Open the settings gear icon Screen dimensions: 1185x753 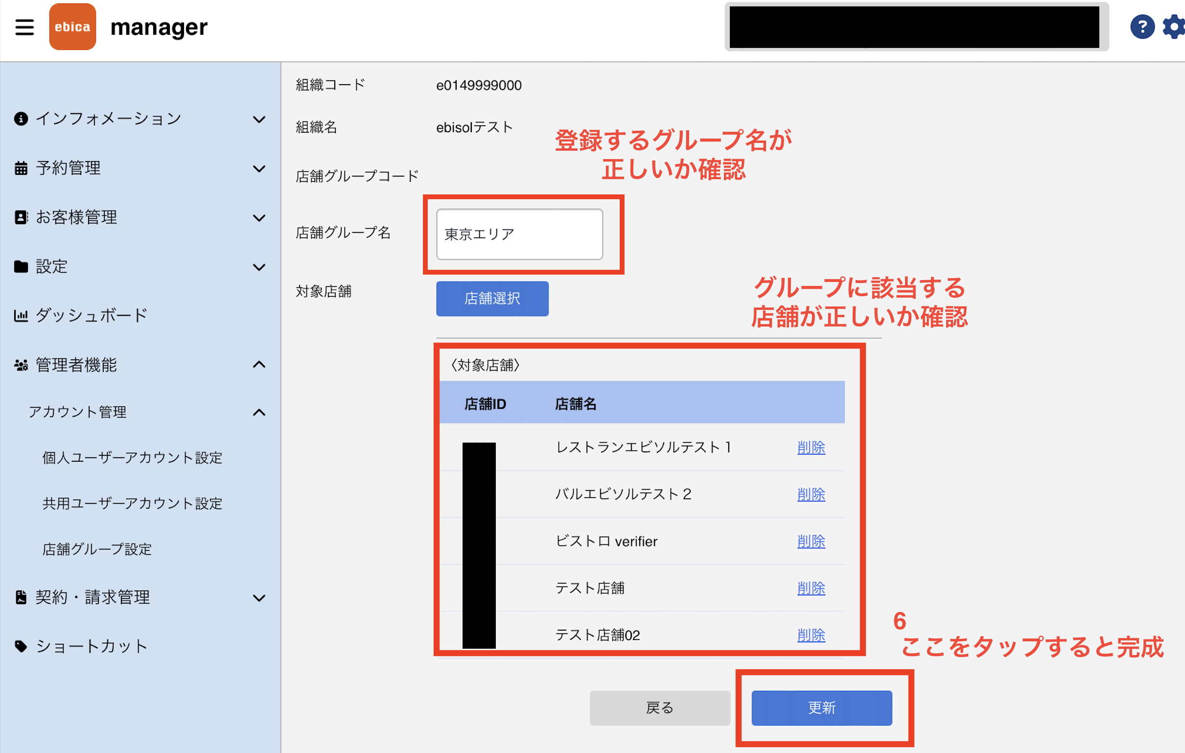tap(1174, 26)
